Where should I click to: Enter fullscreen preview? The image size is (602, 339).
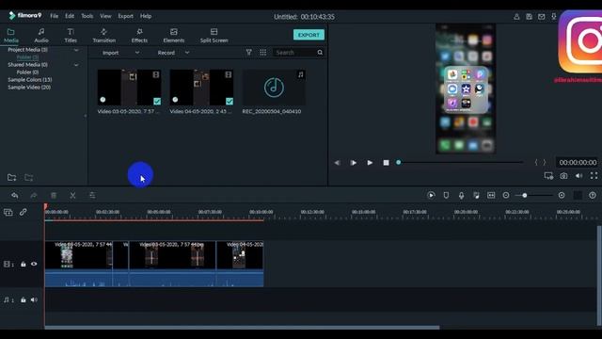click(594, 176)
